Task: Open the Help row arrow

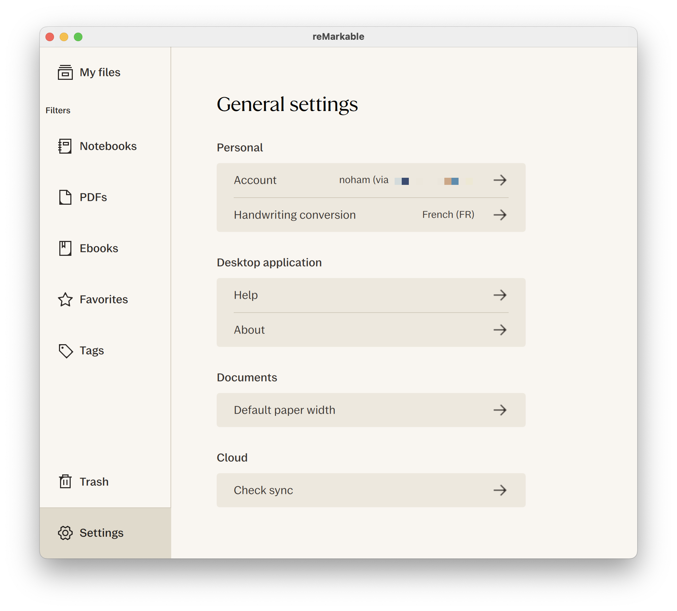Action: pos(500,295)
